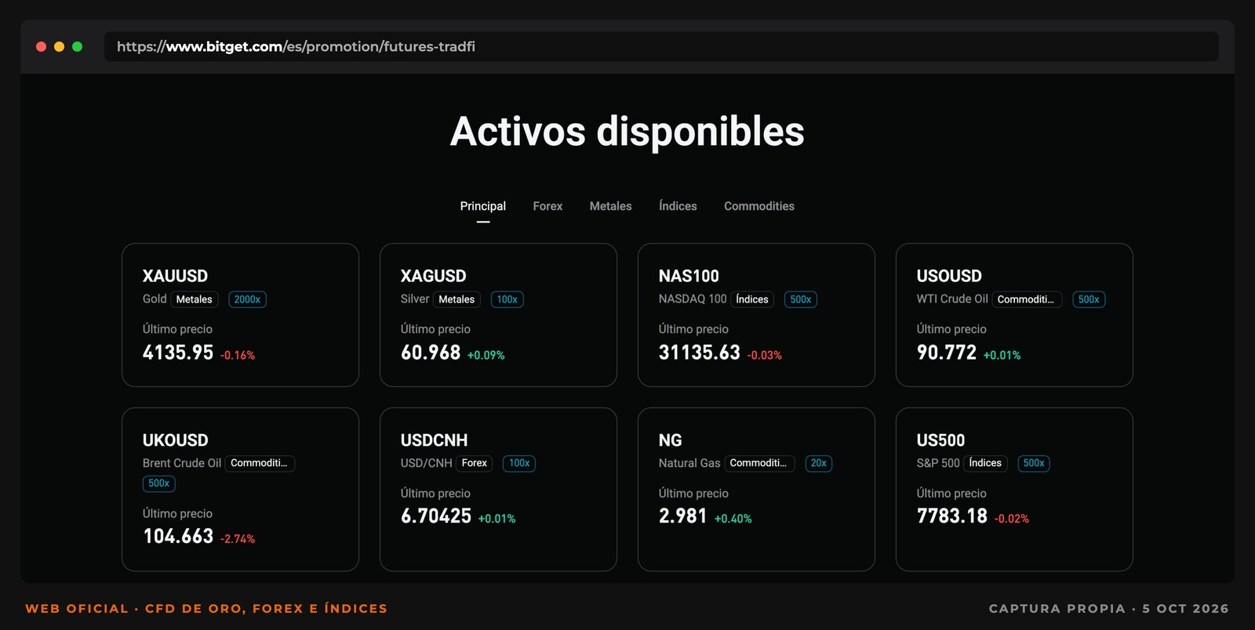Select the USDCNH card title
The width and height of the screenshot is (1255, 630).
pyautogui.click(x=434, y=440)
